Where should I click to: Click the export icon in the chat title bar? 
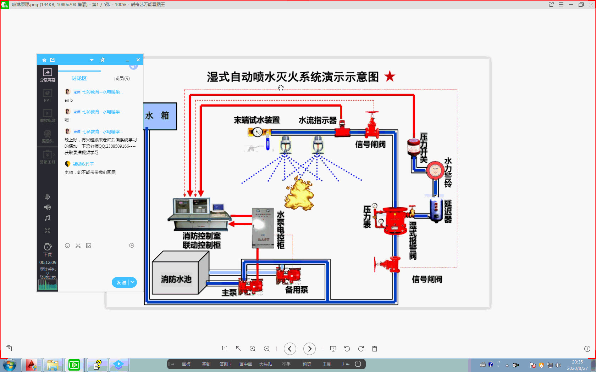click(53, 60)
